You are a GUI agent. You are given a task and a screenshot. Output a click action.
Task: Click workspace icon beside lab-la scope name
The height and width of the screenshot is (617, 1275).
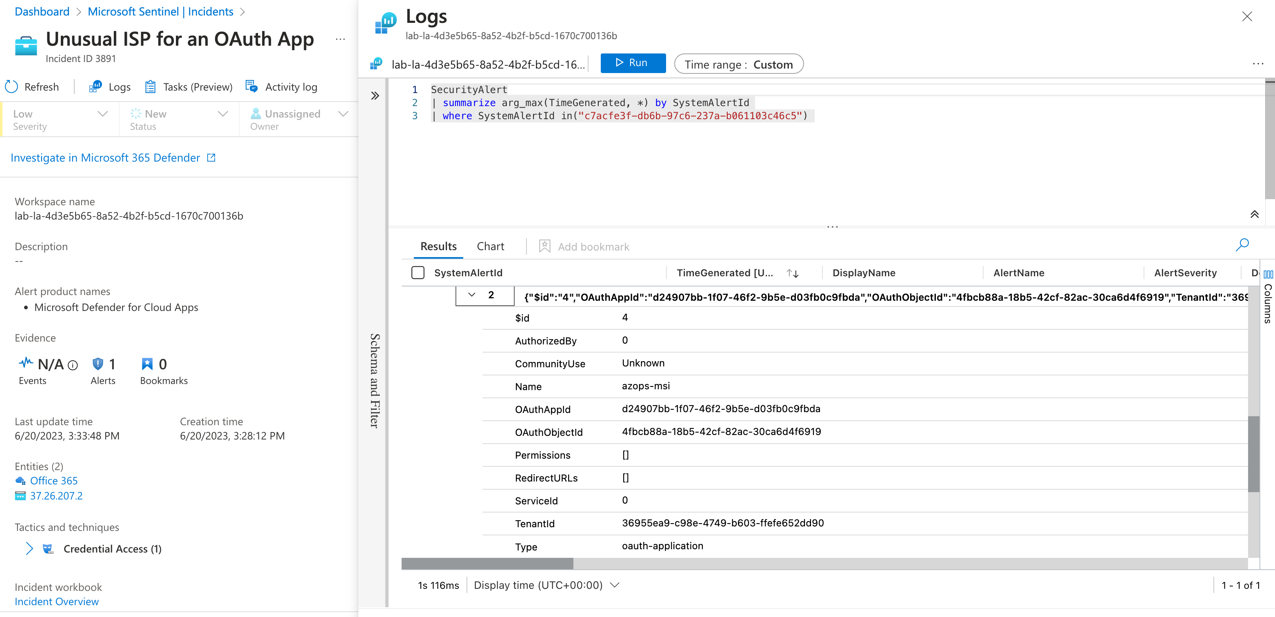tap(376, 64)
